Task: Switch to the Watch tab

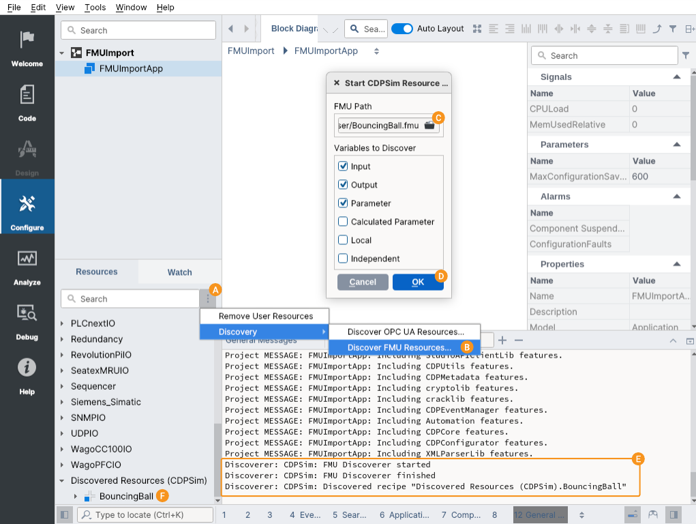Action: pos(180,272)
